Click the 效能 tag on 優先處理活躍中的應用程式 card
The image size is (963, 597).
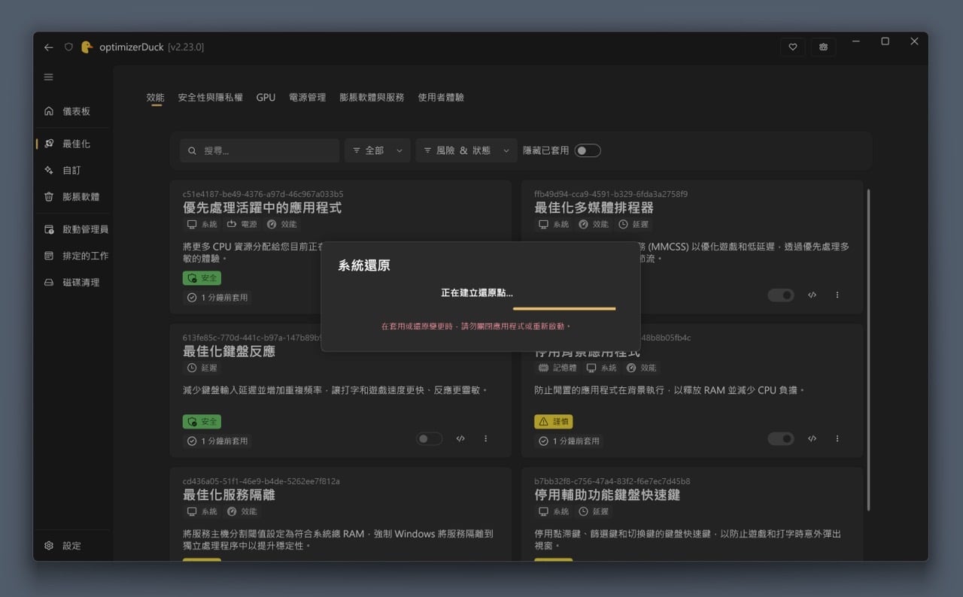pyautogui.click(x=282, y=224)
